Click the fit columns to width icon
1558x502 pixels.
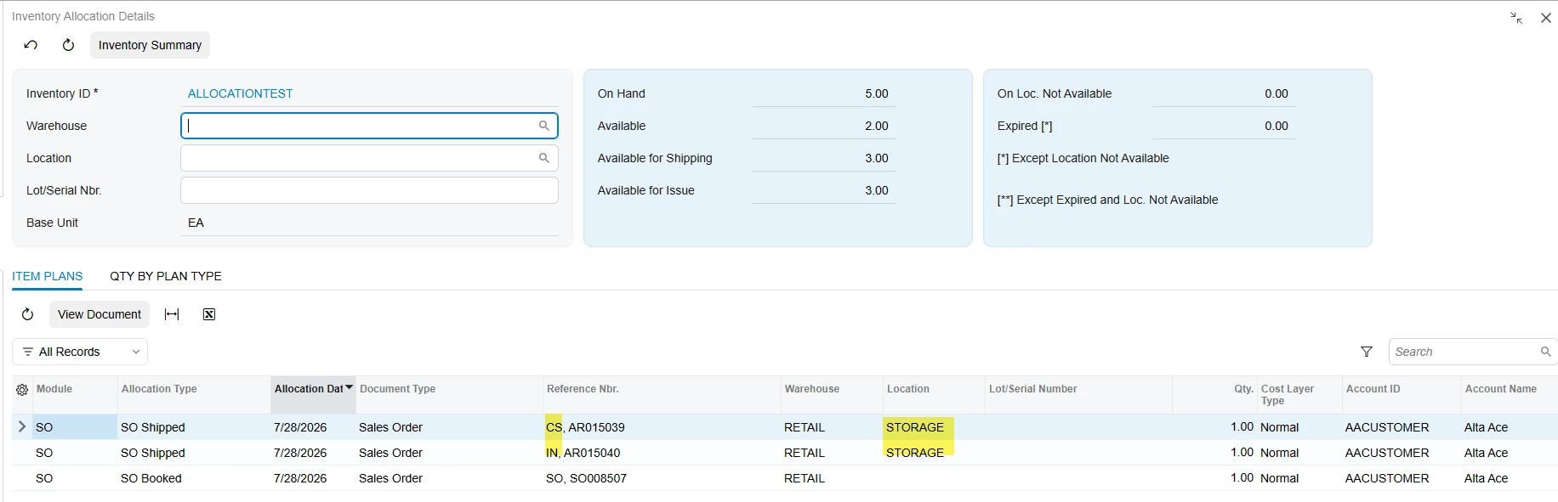(172, 314)
